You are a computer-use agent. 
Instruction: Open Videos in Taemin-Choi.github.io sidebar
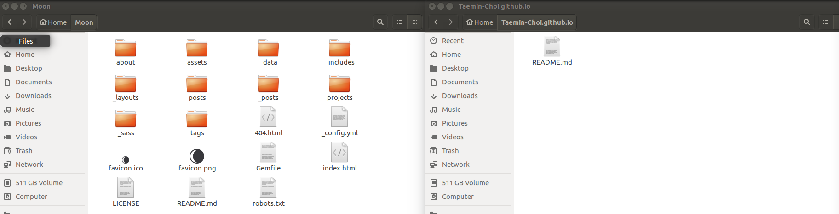(469, 137)
